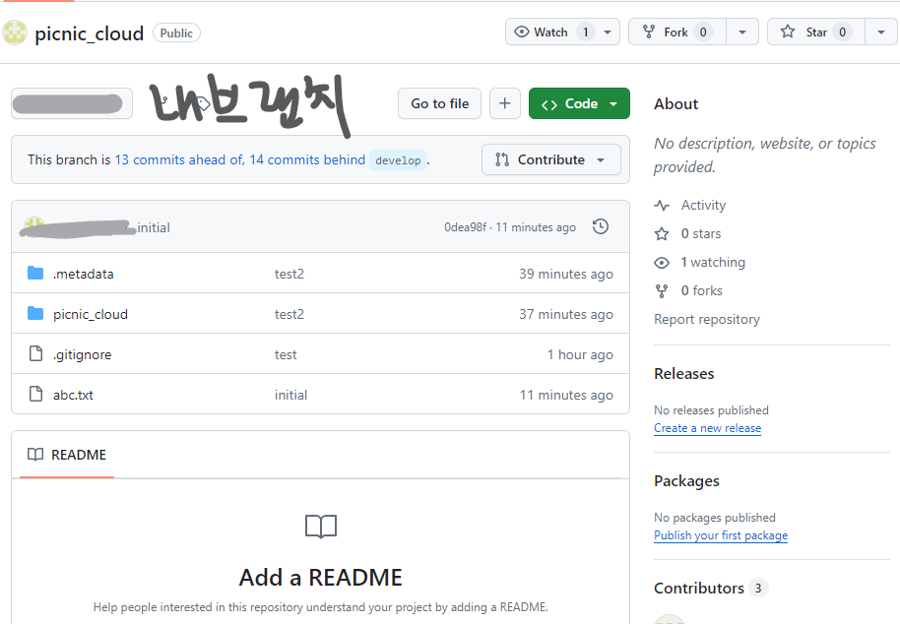Select the README tab
The height and width of the screenshot is (624, 900).
(x=67, y=455)
